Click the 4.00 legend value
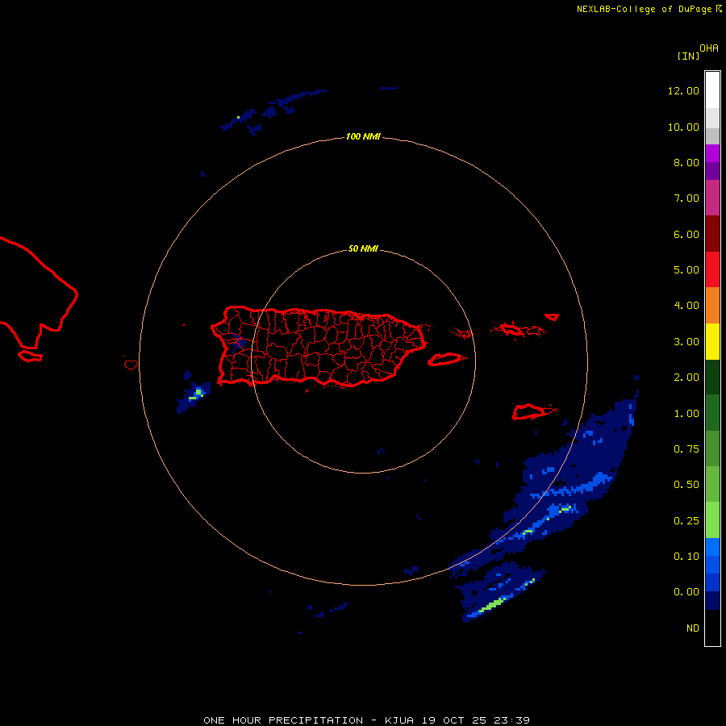The height and width of the screenshot is (726, 726). tap(686, 306)
